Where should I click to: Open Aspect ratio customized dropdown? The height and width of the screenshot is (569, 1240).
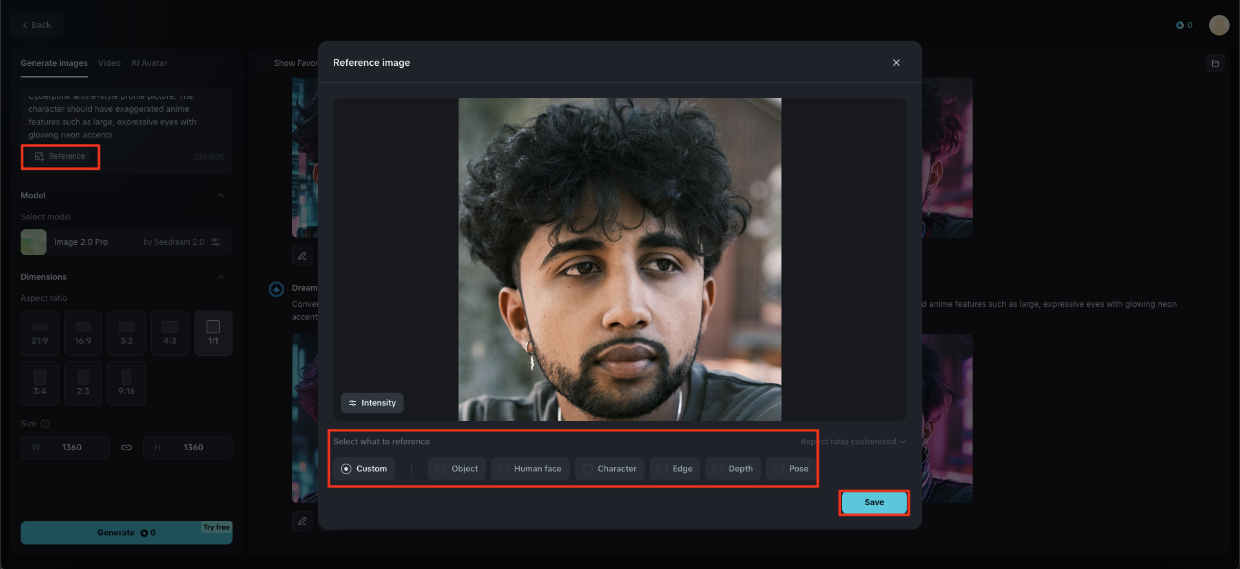tap(852, 442)
